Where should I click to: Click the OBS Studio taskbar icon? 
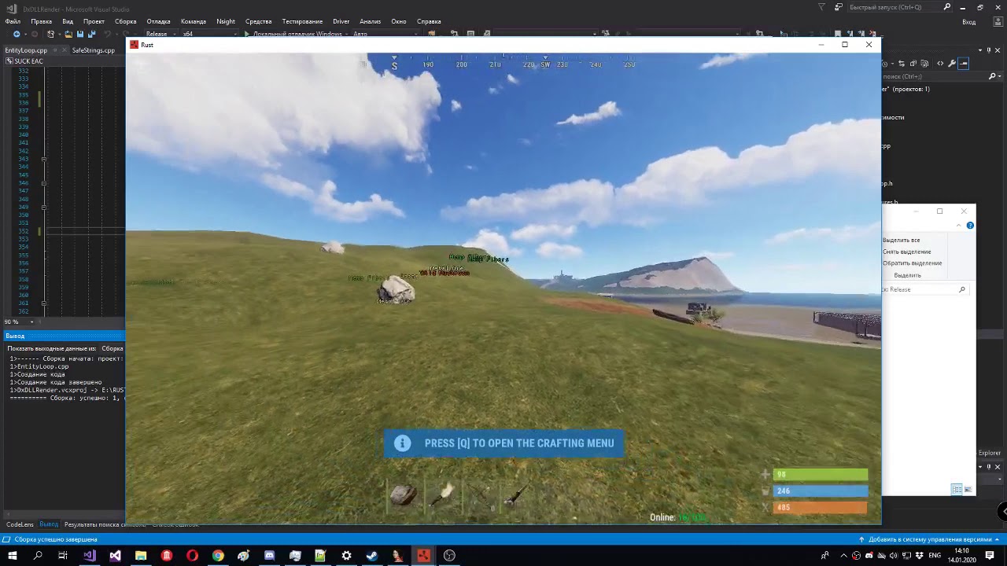(x=449, y=556)
